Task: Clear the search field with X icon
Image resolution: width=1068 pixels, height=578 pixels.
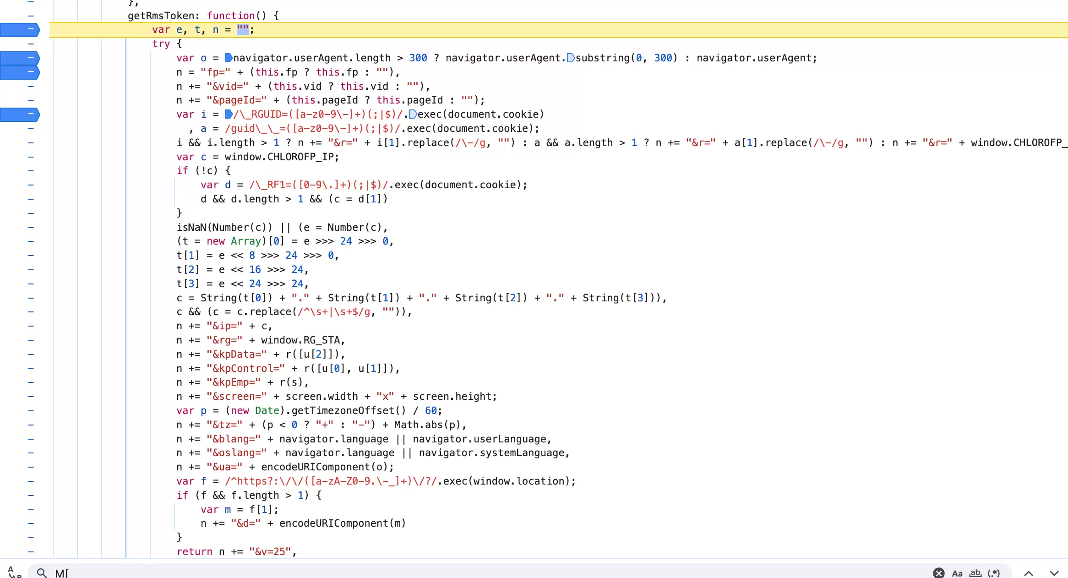Action: point(938,573)
